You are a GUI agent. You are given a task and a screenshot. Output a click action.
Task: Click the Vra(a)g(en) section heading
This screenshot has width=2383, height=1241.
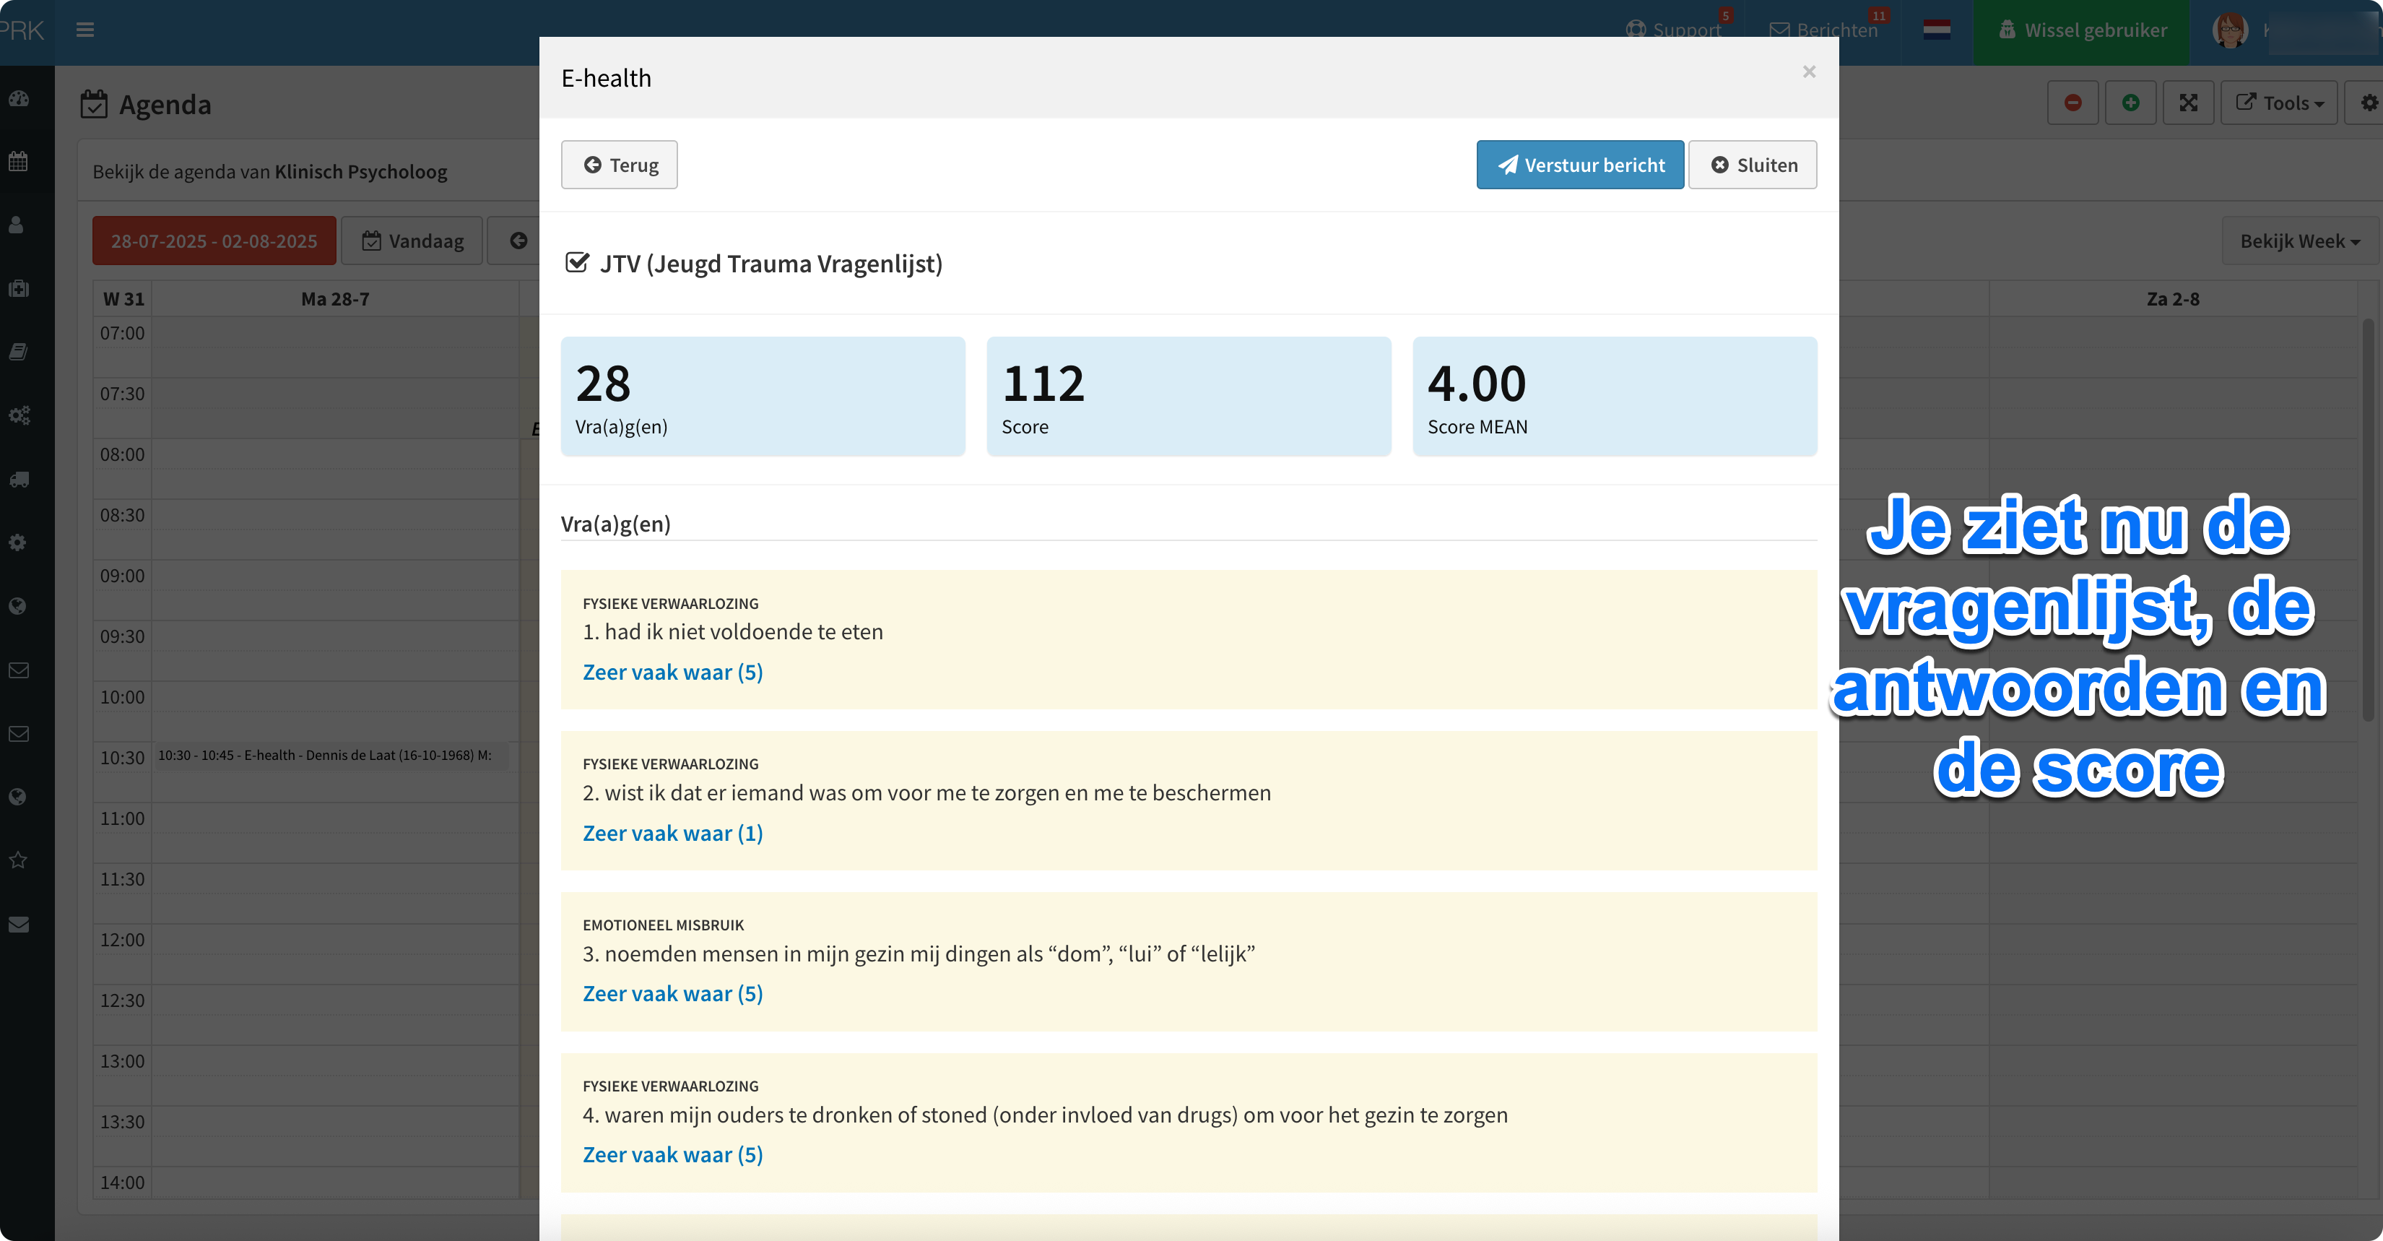point(615,524)
